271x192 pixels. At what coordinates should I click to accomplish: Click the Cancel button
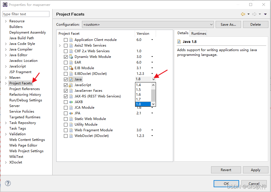[254, 184]
